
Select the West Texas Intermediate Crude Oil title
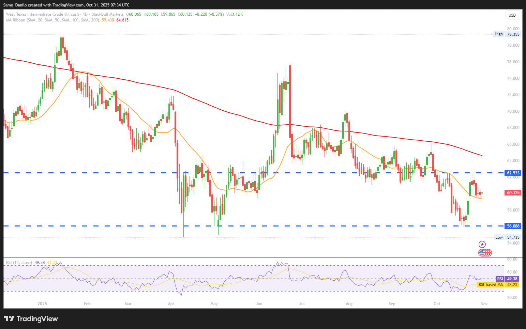pos(42,14)
